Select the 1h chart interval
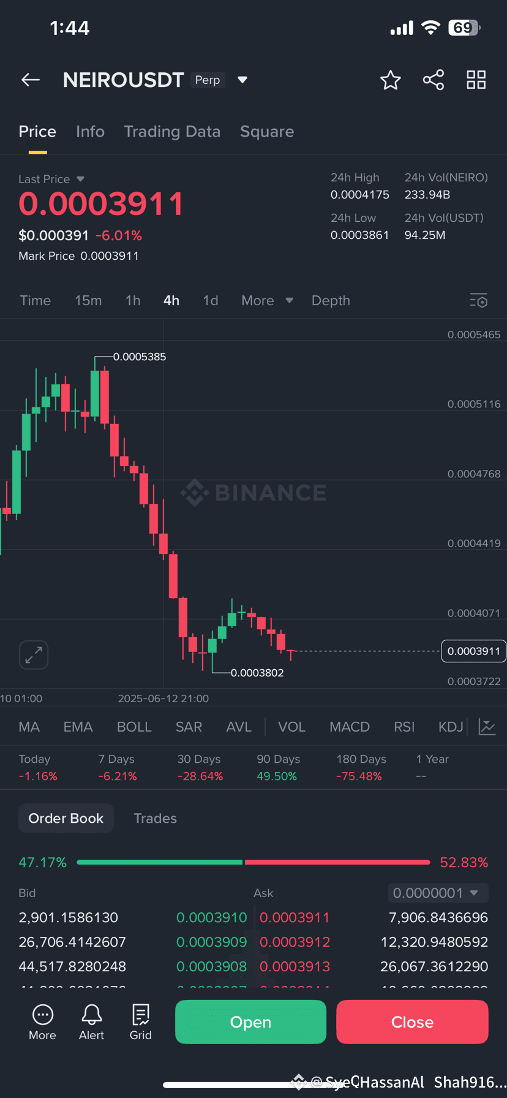The width and height of the screenshot is (507, 1098). point(133,300)
